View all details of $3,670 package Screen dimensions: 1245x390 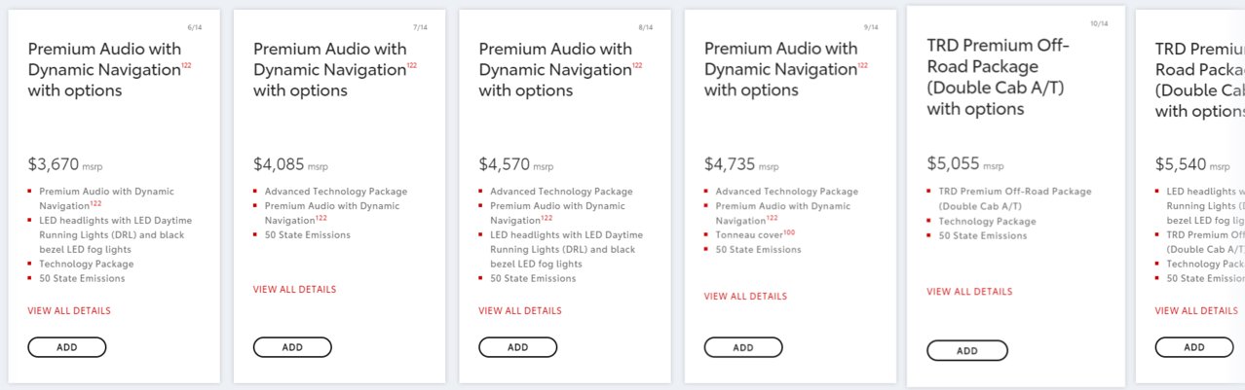pyautogui.click(x=69, y=311)
